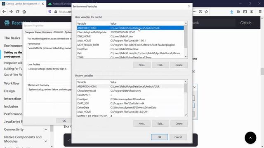Open the Firefox downloads arrow
264x148 pixels.
click(232, 12)
